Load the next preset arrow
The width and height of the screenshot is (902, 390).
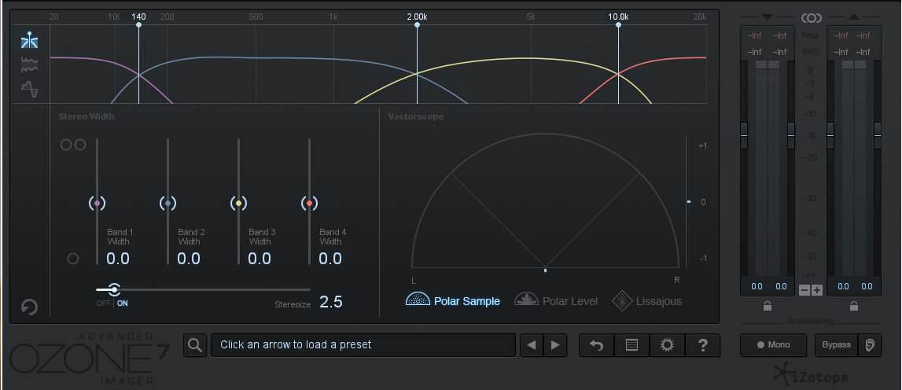pos(555,345)
